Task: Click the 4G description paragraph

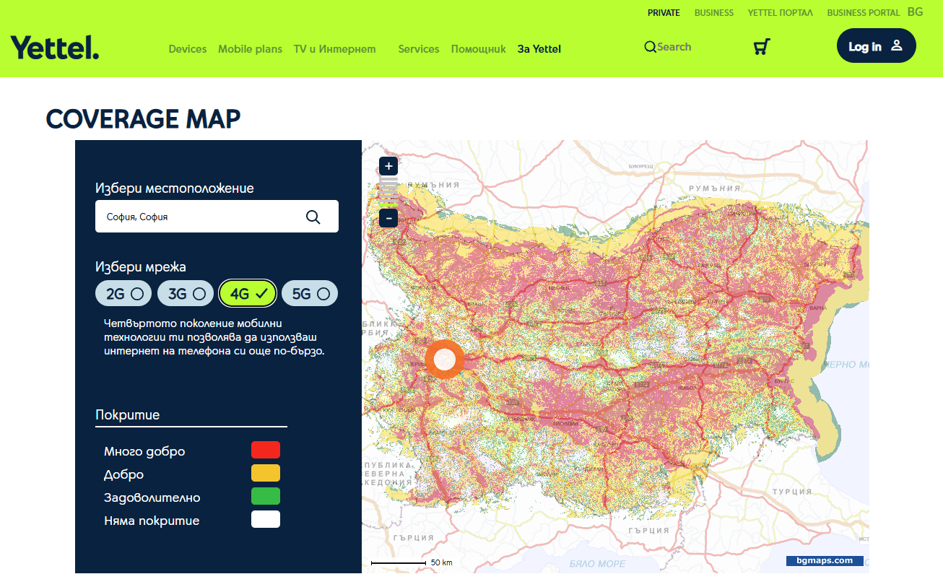Action: [214, 336]
